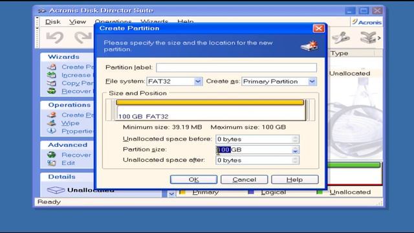This screenshot has height=233, width=414.
Task: Click the Create Partition link under Operations
Action: pos(78,115)
